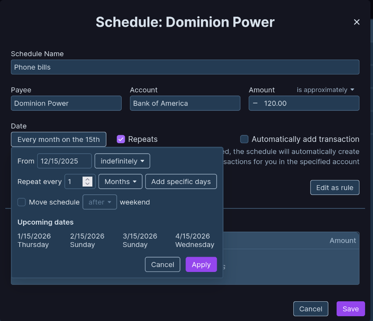Open the Months frequency dropdown
Viewport: 373px width, 321px height.
tap(120, 181)
